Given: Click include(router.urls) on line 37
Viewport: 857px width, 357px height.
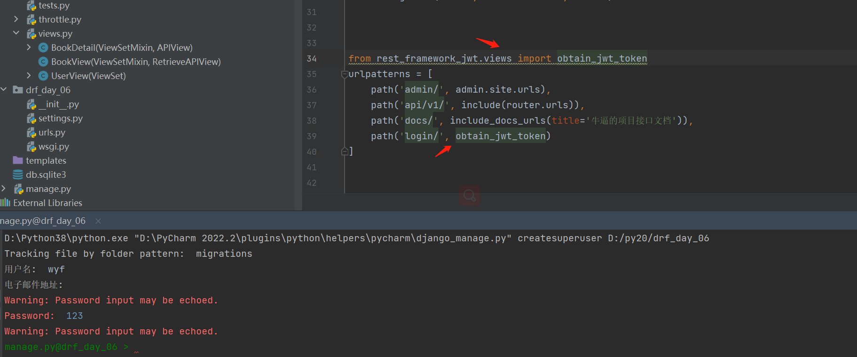Looking at the screenshot, I should click(x=520, y=105).
